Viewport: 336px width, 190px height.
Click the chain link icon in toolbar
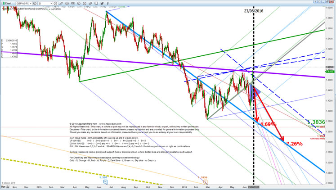[x=90, y=4]
